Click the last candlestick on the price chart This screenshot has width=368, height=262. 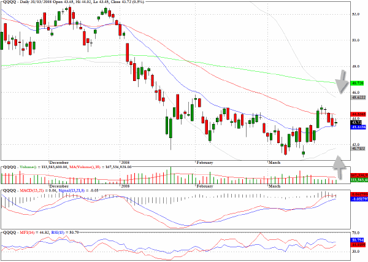pos(336,123)
